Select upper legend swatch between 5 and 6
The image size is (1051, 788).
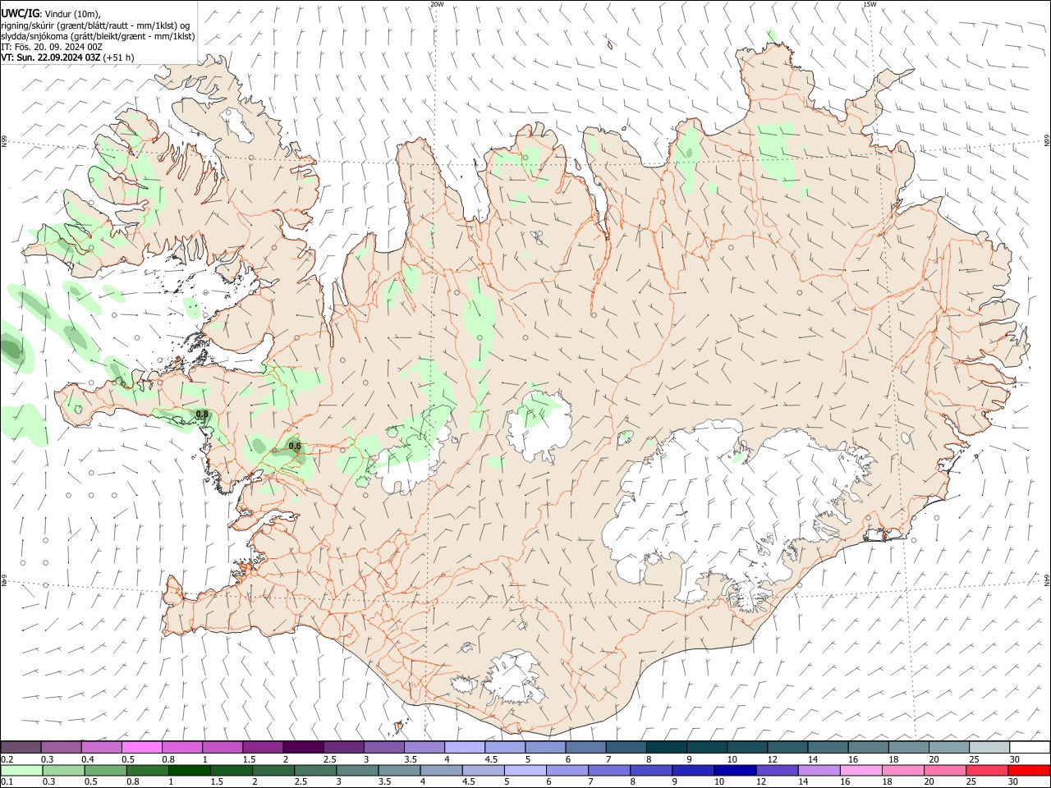click(x=544, y=747)
